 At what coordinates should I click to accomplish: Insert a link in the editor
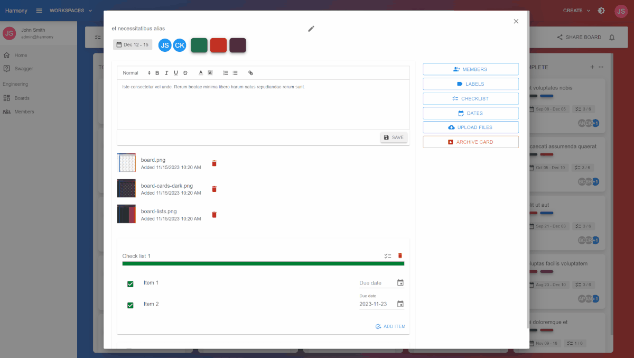250,73
